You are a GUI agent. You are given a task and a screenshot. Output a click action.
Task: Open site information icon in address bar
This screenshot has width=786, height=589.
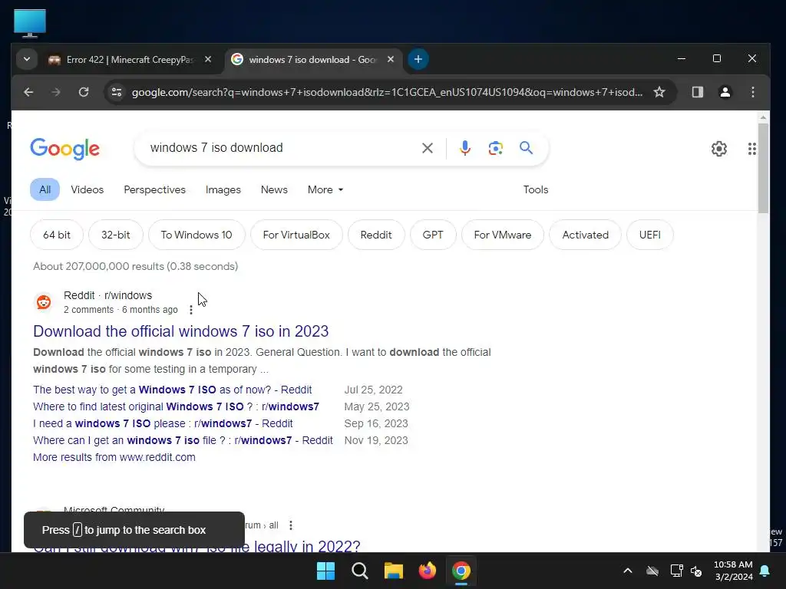click(x=117, y=92)
